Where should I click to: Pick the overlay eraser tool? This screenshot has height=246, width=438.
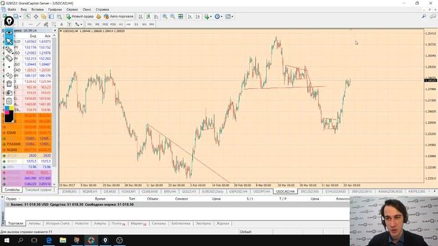pyautogui.click(x=9, y=58)
